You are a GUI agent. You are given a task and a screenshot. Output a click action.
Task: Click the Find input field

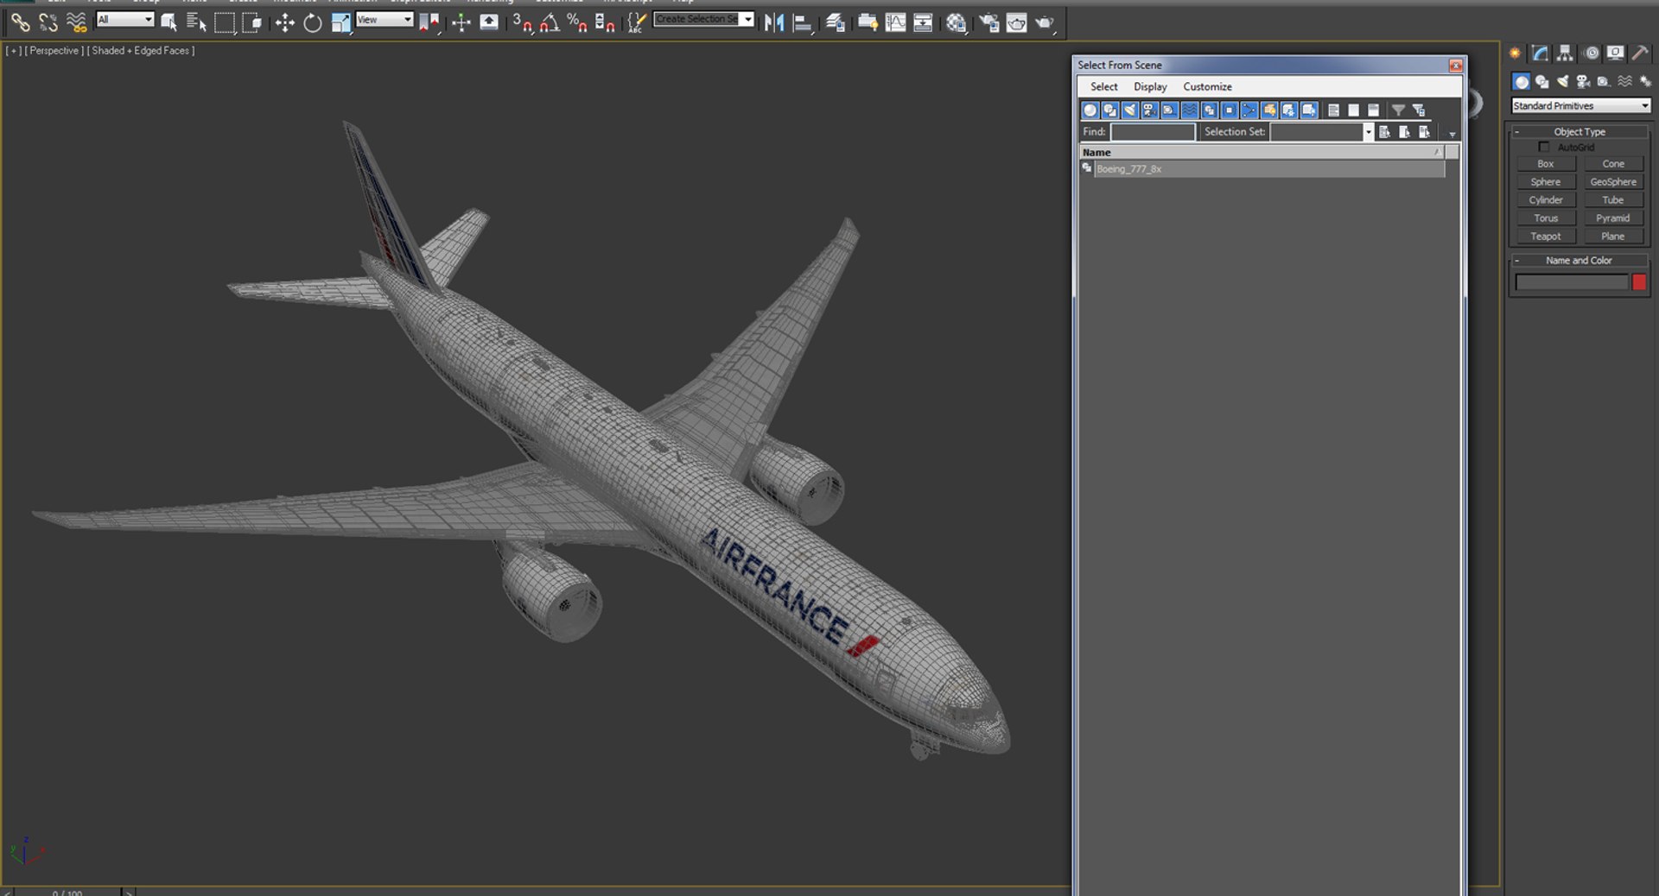coord(1153,132)
